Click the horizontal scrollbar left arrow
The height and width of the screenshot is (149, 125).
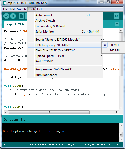point(6,112)
